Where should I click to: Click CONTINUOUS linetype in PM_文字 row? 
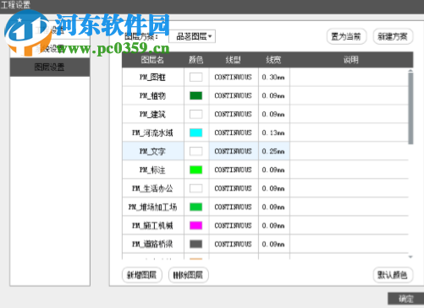234,151
